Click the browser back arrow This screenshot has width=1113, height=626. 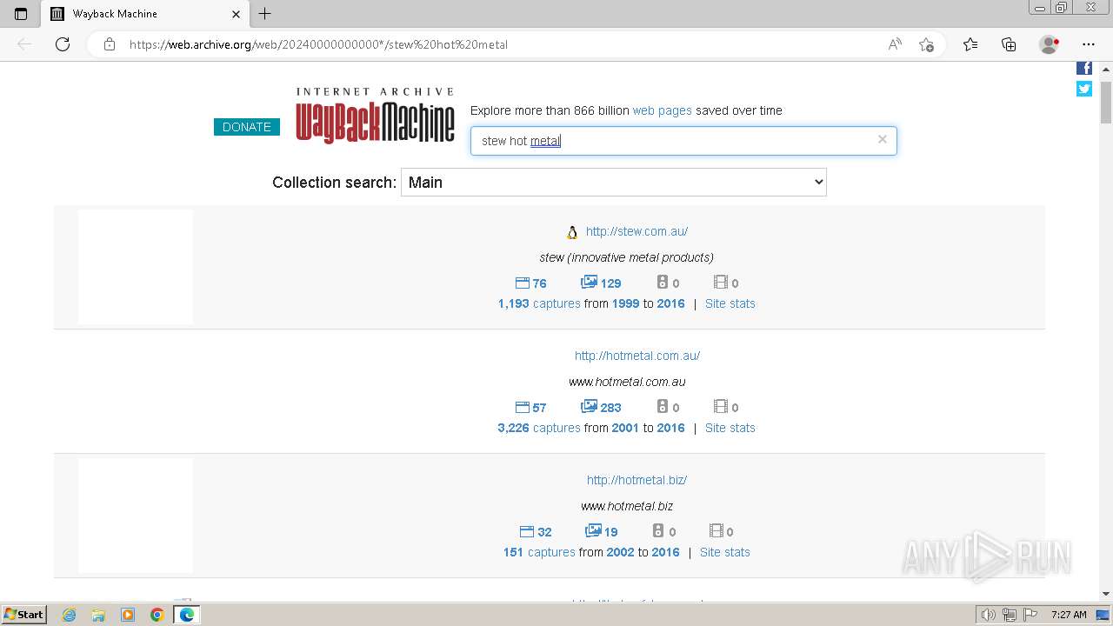[x=24, y=44]
